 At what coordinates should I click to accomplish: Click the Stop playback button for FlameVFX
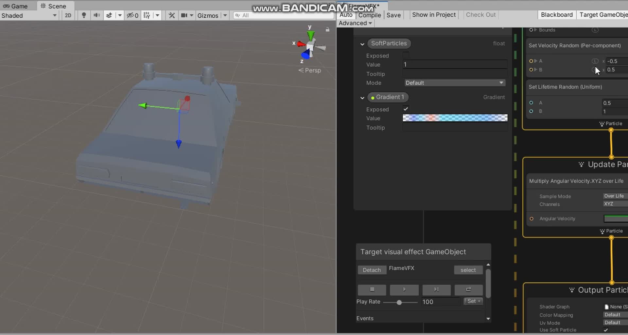point(372,290)
